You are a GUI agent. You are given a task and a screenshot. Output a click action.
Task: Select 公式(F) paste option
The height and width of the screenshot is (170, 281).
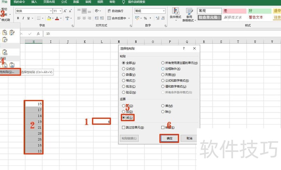(129, 69)
